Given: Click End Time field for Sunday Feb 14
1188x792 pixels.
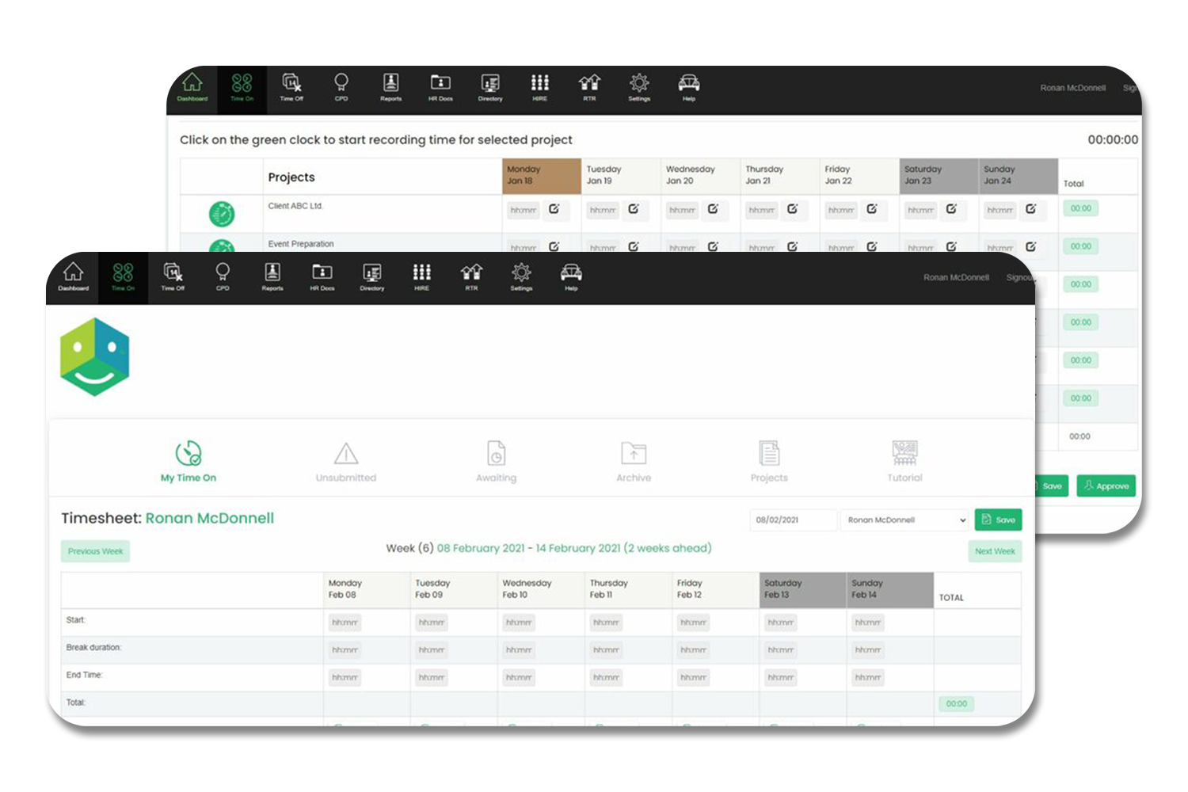Looking at the screenshot, I should pos(867,678).
